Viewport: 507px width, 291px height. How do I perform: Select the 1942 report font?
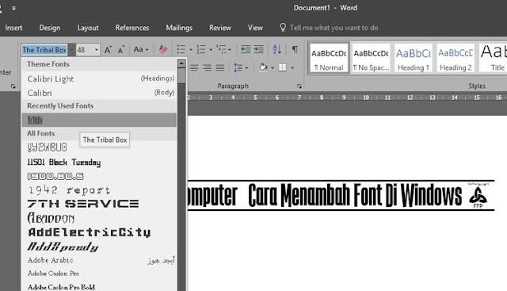point(99,190)
